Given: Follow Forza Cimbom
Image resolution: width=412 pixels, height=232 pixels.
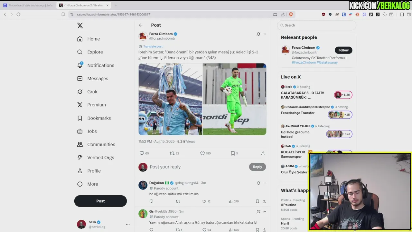Looking at the screenshot, I should (x=343, y=50).
